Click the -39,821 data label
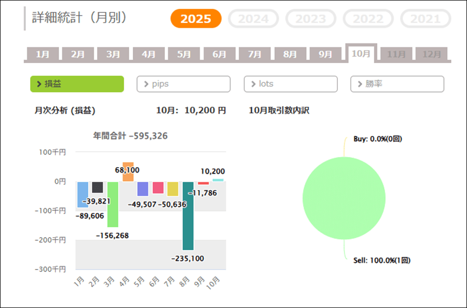Image resolution: width=467 pixels, height=308 pixels. [x=96, y=201]
